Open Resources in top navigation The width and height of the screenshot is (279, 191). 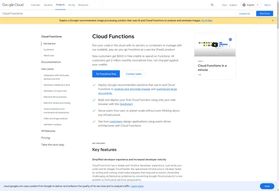[x=83, y=5]
